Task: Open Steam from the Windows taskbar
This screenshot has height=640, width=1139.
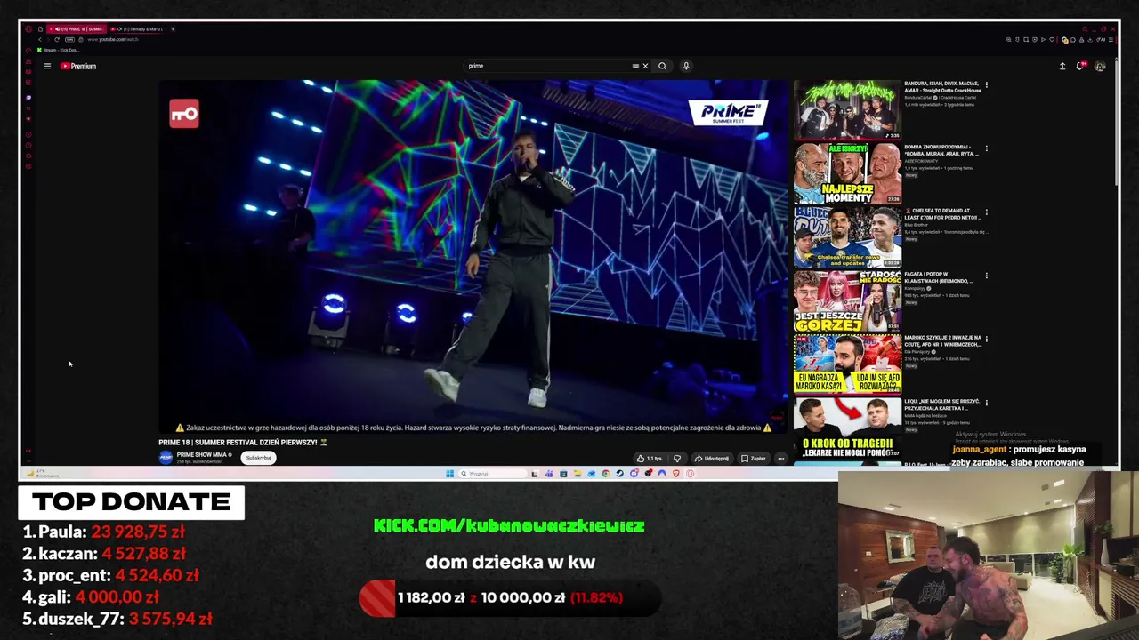Action: coord(619,474)
